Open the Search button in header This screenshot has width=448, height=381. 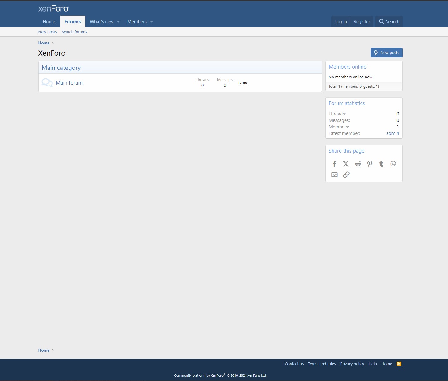(389, 22)
